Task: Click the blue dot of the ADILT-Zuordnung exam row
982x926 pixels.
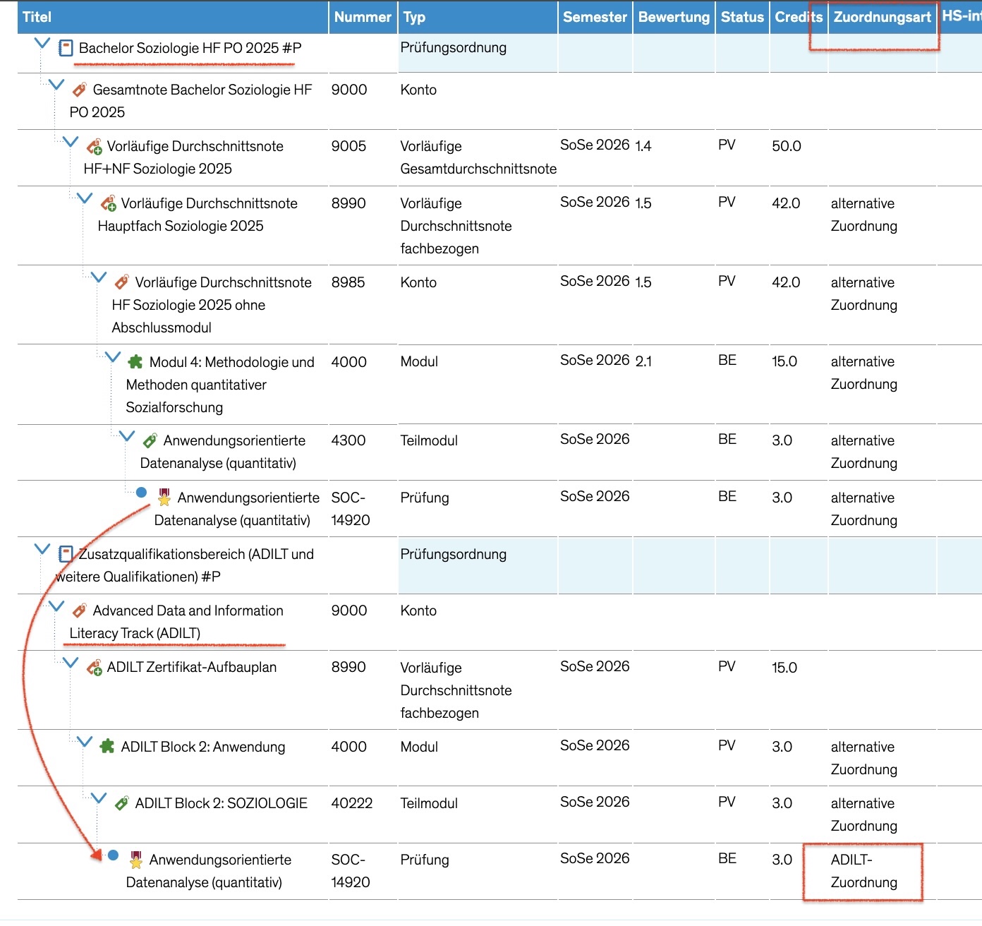Action: [x=113, y=855]
